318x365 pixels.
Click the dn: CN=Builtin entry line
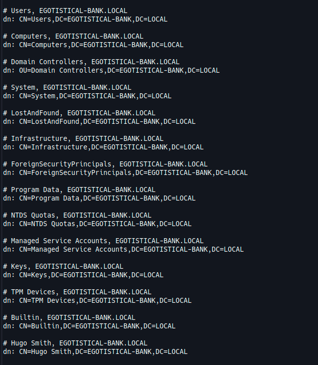pyautogui.click(x=89, y=326)
